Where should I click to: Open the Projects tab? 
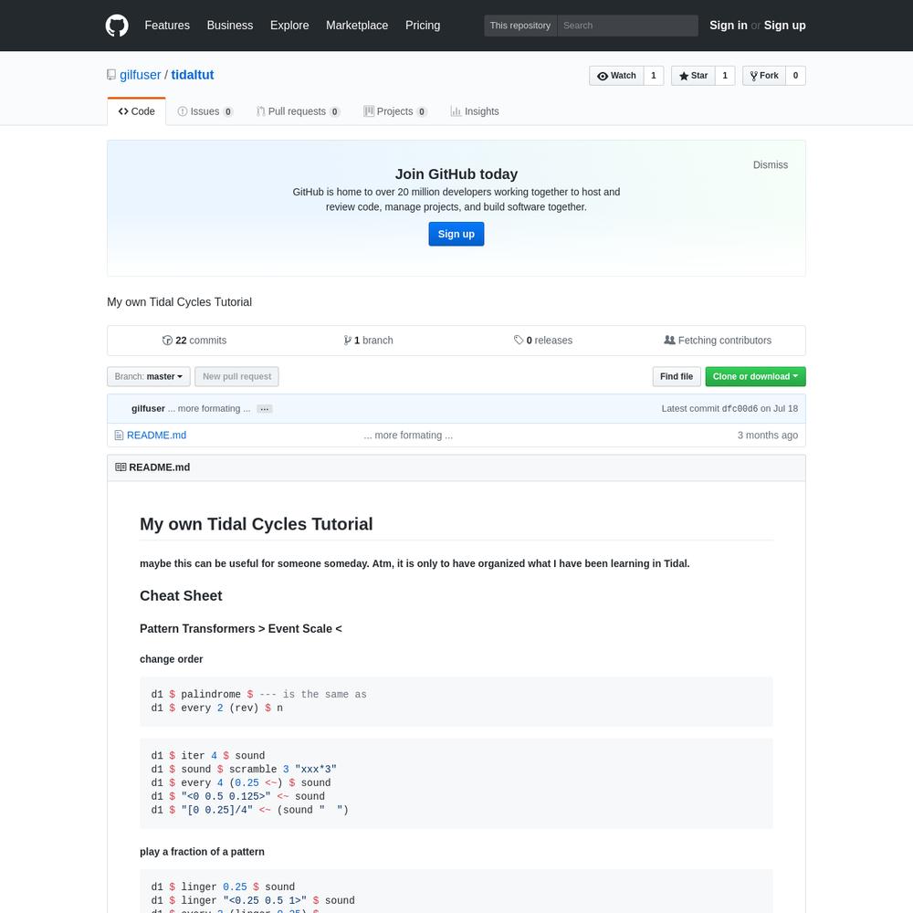coord(395,111)
